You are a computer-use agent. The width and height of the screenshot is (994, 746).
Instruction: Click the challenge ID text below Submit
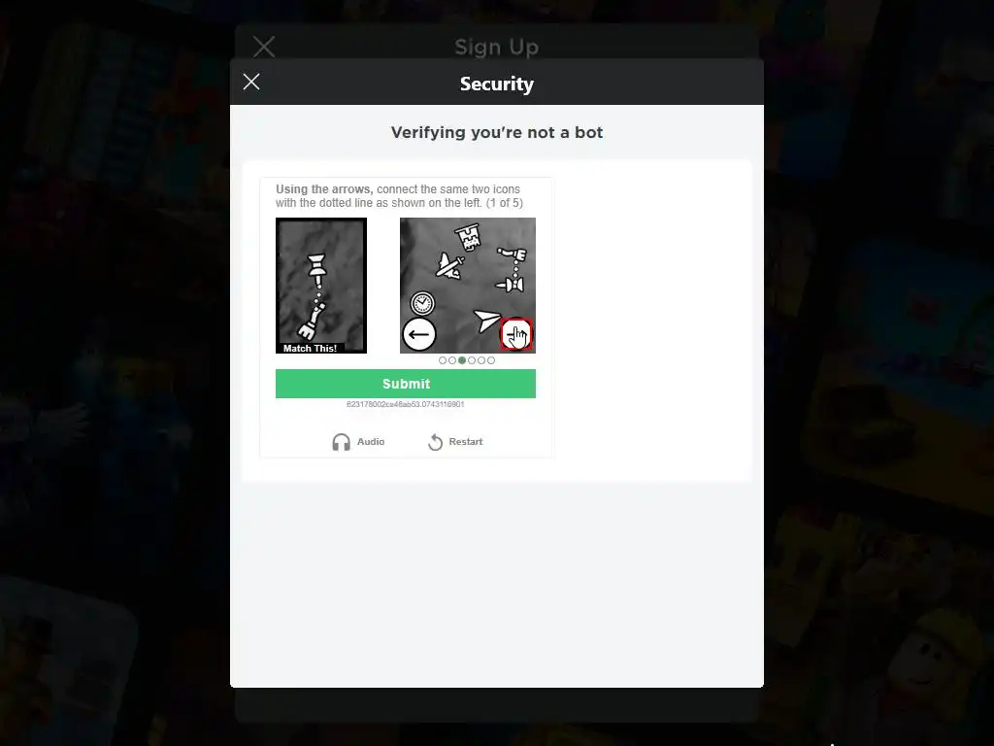click(x=406, y=404)
